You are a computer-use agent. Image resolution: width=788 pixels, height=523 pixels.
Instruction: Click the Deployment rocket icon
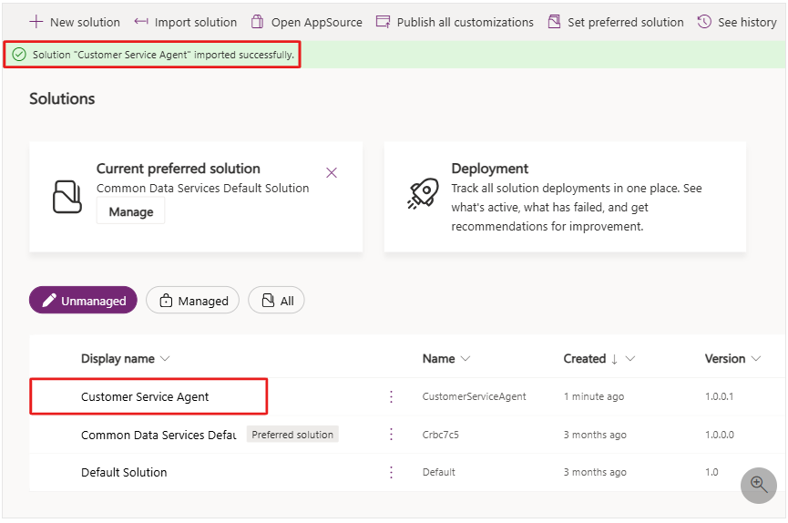423,193
